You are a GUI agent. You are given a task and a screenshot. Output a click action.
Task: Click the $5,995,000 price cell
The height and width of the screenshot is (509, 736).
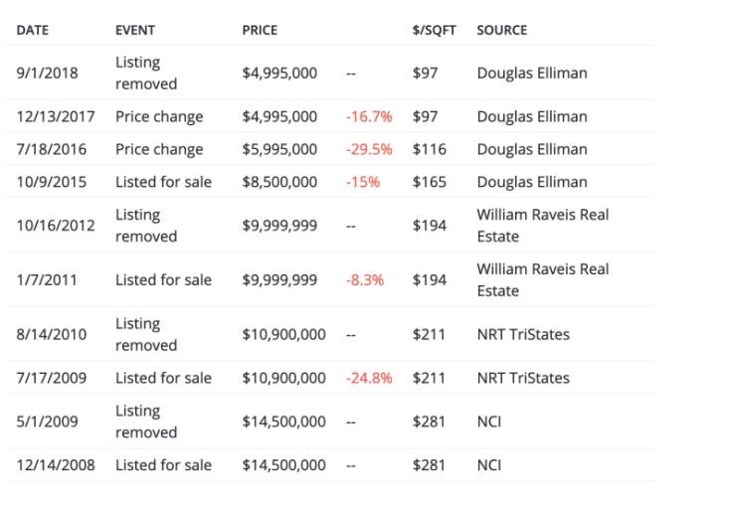[279, 149]
